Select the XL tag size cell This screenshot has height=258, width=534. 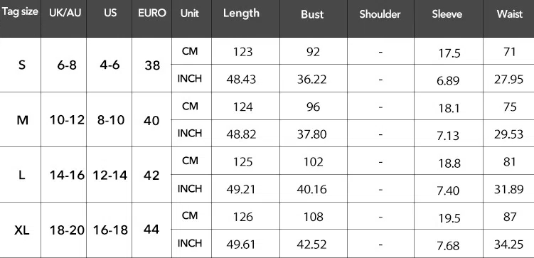pyautogui.click(x=22, y=231)
